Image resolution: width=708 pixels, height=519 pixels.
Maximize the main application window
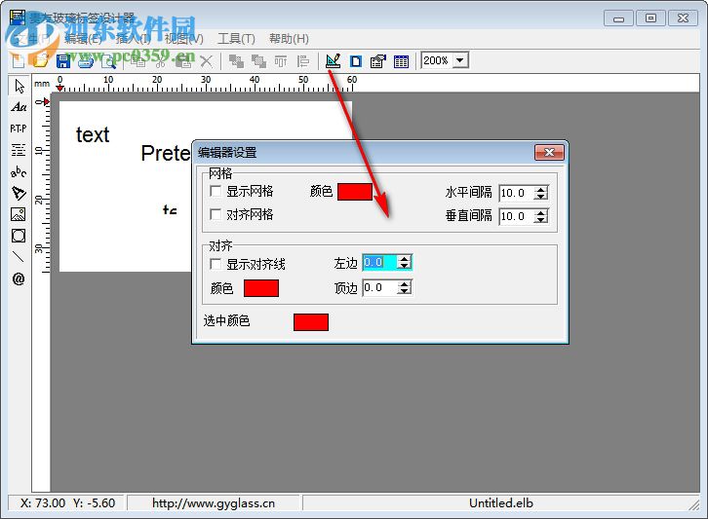(x=650, y=19)
